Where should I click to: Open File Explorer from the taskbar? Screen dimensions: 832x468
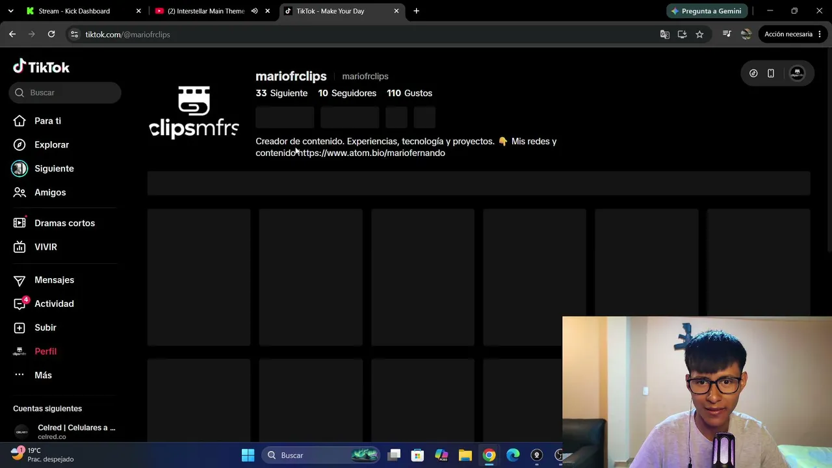[465, 455]
